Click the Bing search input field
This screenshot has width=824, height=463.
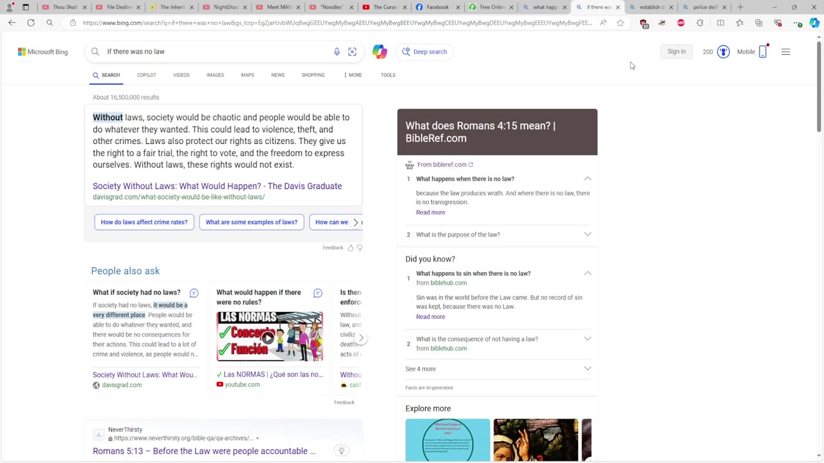[x=216, y=51]
